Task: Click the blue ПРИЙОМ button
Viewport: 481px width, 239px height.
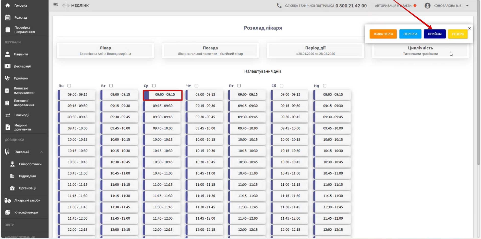Action: 435,34
